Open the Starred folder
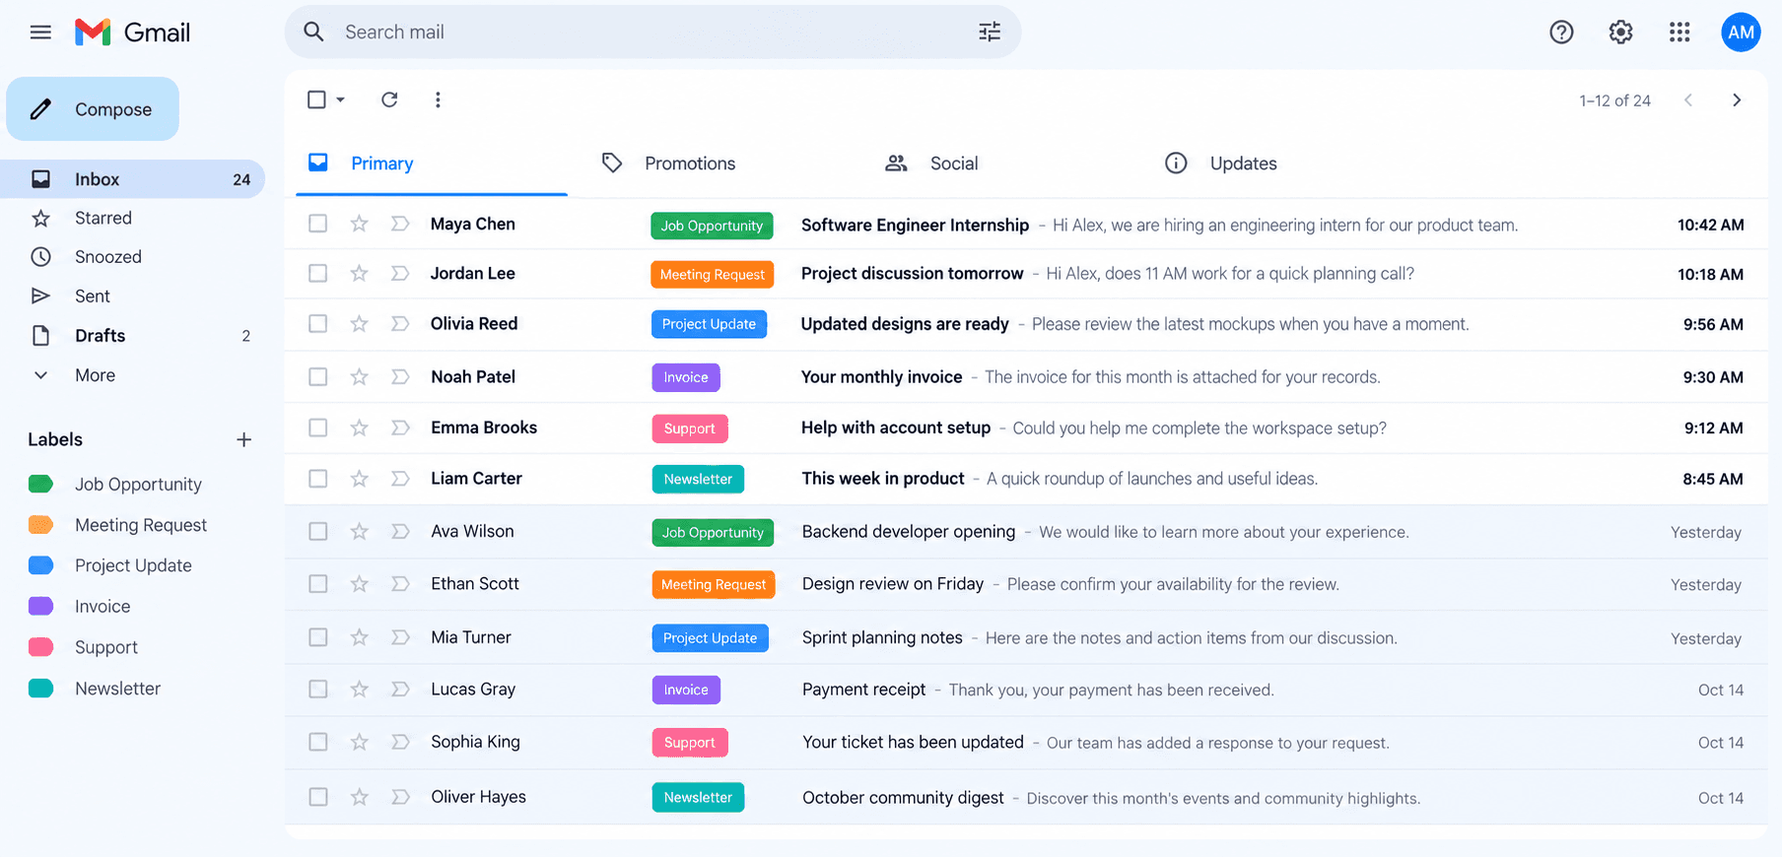Screen dimensions: 1782x857 pyautogui.click(x=133, y=218)
